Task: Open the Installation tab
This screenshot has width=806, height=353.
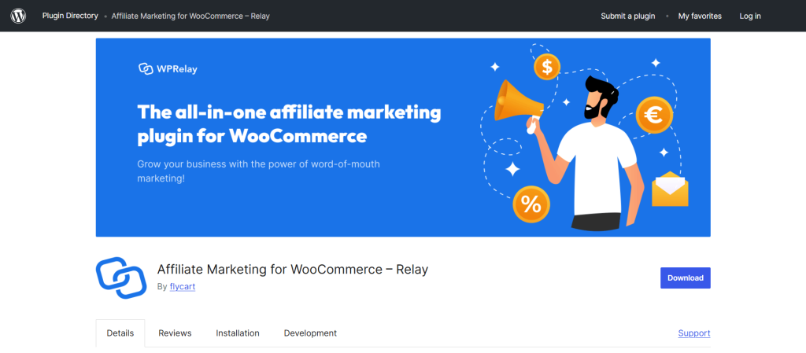Action: click(238, 333)
